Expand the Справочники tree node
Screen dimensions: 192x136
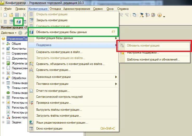pyautogui.click(x=3, y=54)
